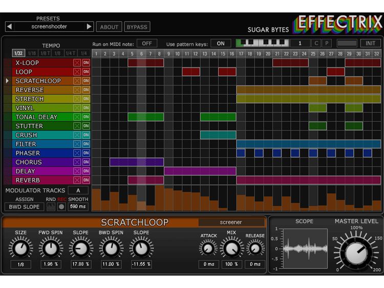Image resolution: width=384 pixels, height=288 pixels.
Task: Clear FILTER track with X icon
Action: click(x=77, y=144)
